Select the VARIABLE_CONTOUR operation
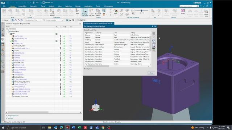This screenshot has width=232, height=130. 21,96
